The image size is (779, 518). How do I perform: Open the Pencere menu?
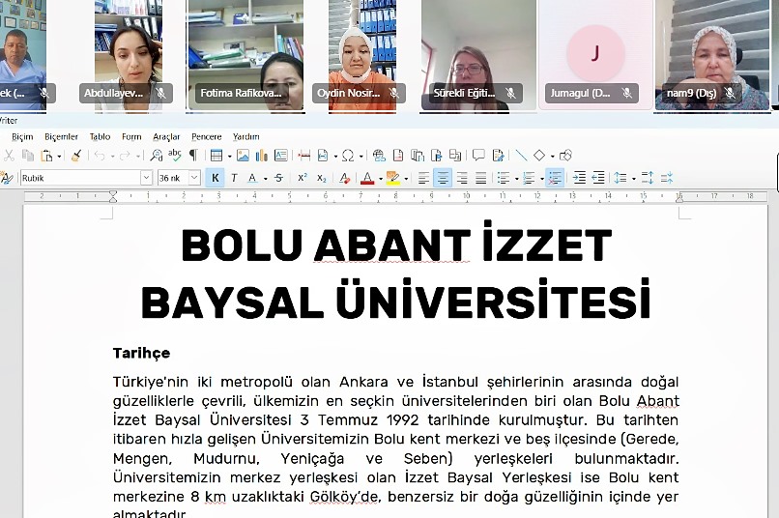[207, 136]
